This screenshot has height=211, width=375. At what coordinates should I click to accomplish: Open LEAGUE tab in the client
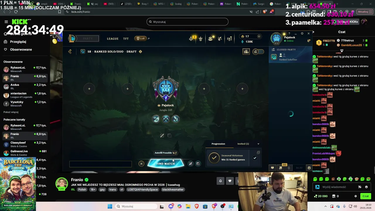coord(112,39)
